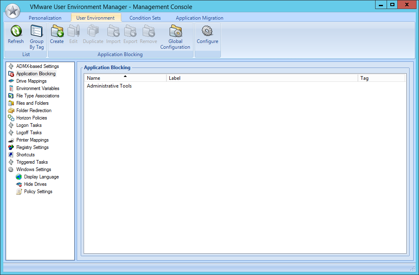The height and width of the screenshot is (275, 419).
Task: Click the Printer Mappings printer icon
Action: [x=11, y=140]
